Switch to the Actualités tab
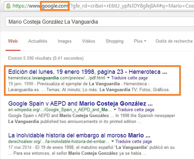Screen dimensions: 194x159 click(x=38, y=41)
